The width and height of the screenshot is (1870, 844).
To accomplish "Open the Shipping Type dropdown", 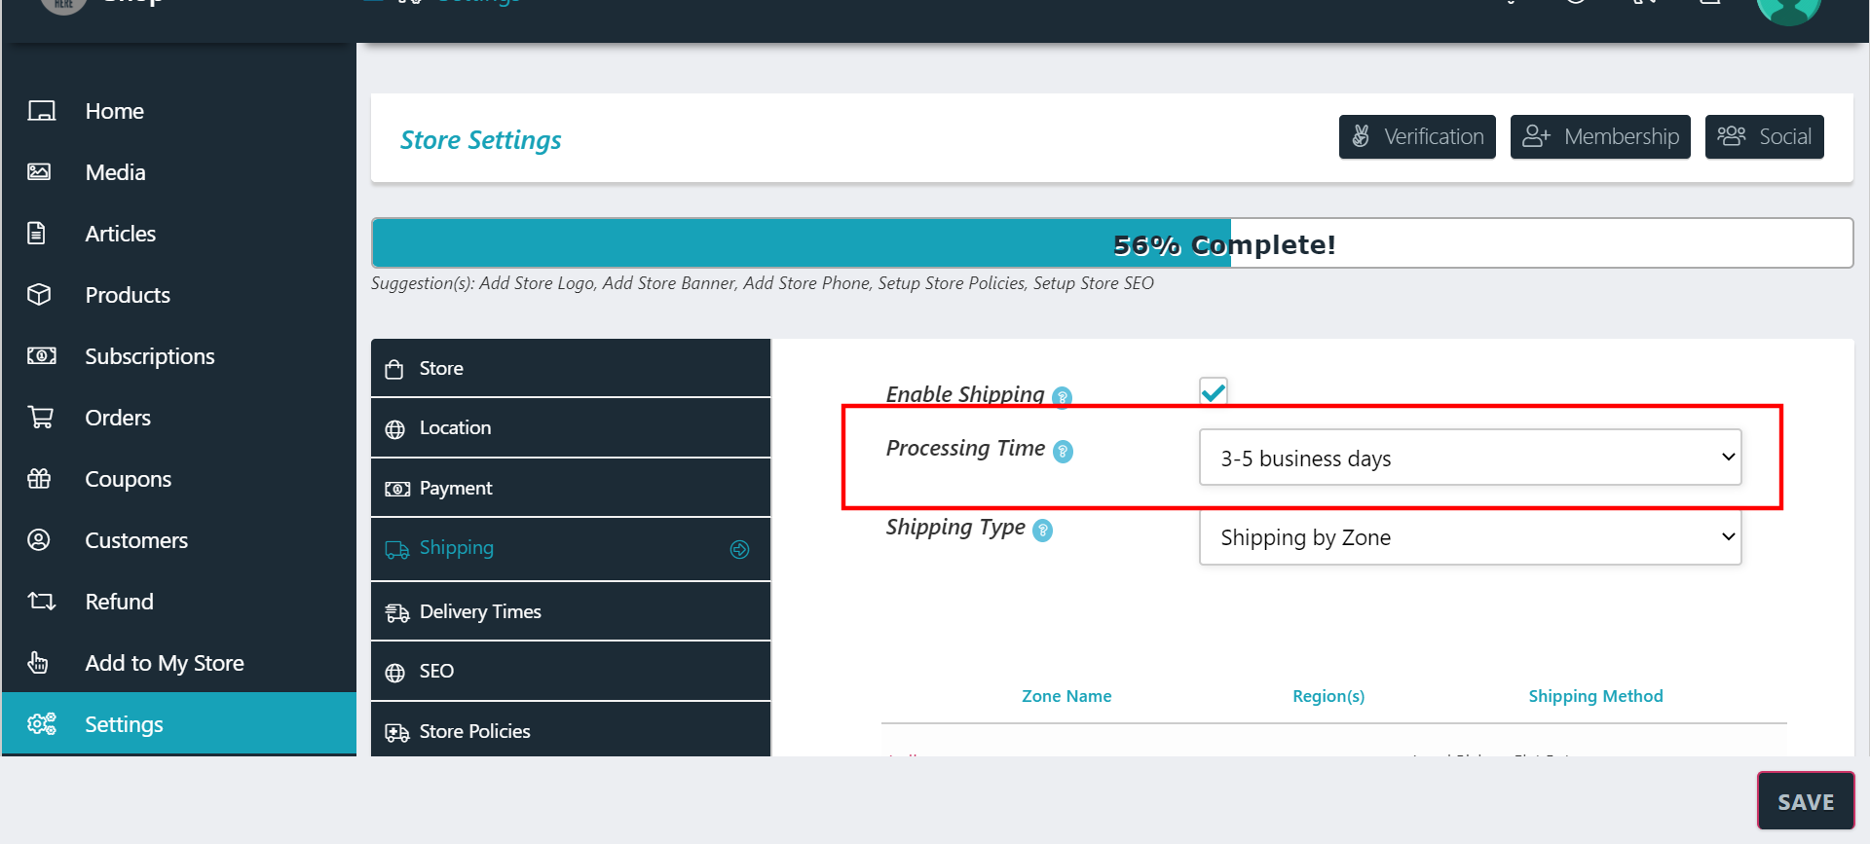I will click(x=1470, y=537).
